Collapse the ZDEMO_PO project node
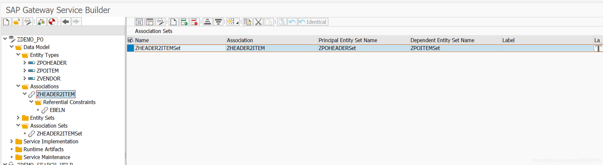 pyautogui.click(x=5, y=39)
